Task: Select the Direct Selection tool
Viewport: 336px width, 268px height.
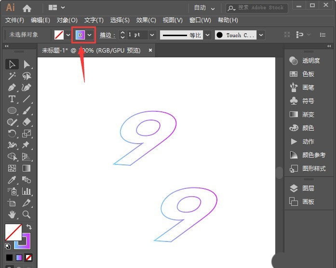Action: (x=27, y=65)
